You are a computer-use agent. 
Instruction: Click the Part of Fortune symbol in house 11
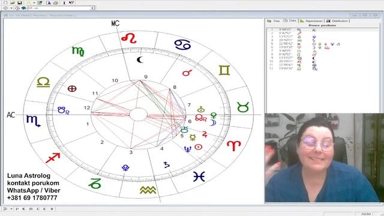(x=72, y=89)
